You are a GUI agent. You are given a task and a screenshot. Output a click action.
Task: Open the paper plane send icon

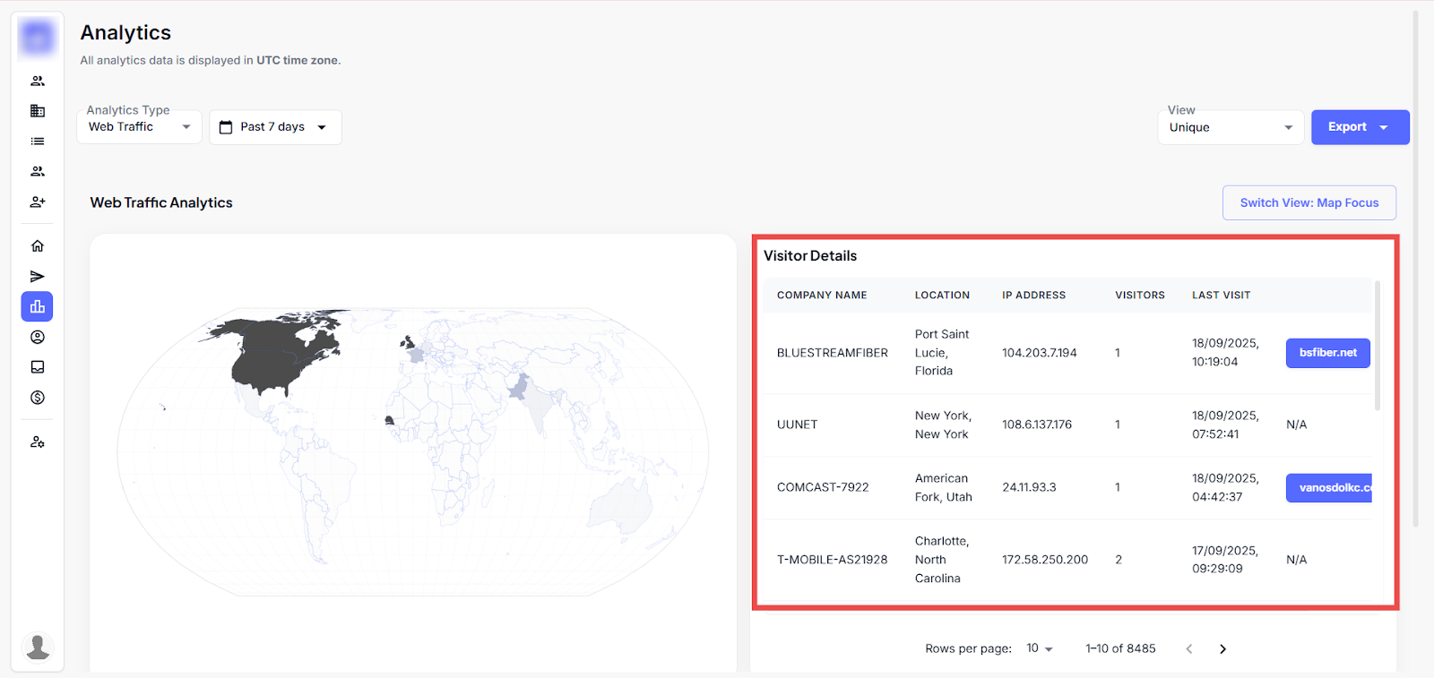pyautogui.click(x=38, y=277)
